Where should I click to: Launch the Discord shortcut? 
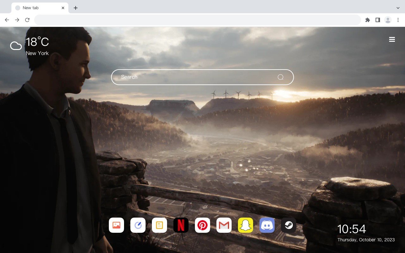267,225
